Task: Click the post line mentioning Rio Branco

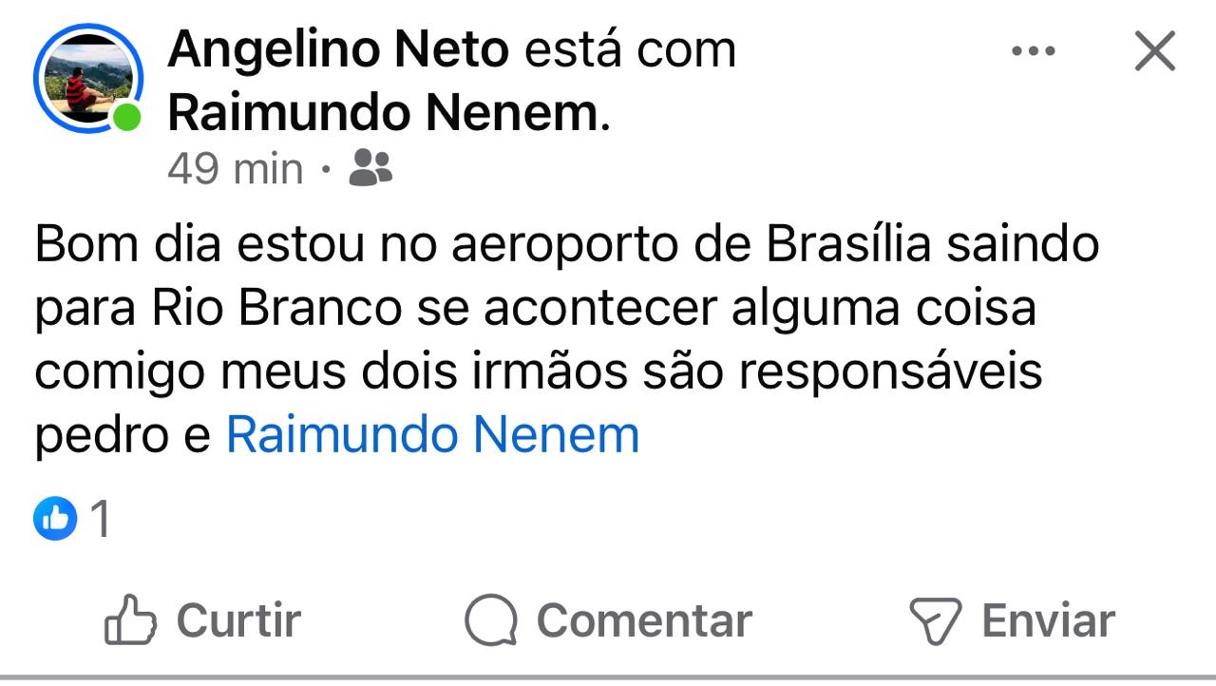Action: point(534,308)
